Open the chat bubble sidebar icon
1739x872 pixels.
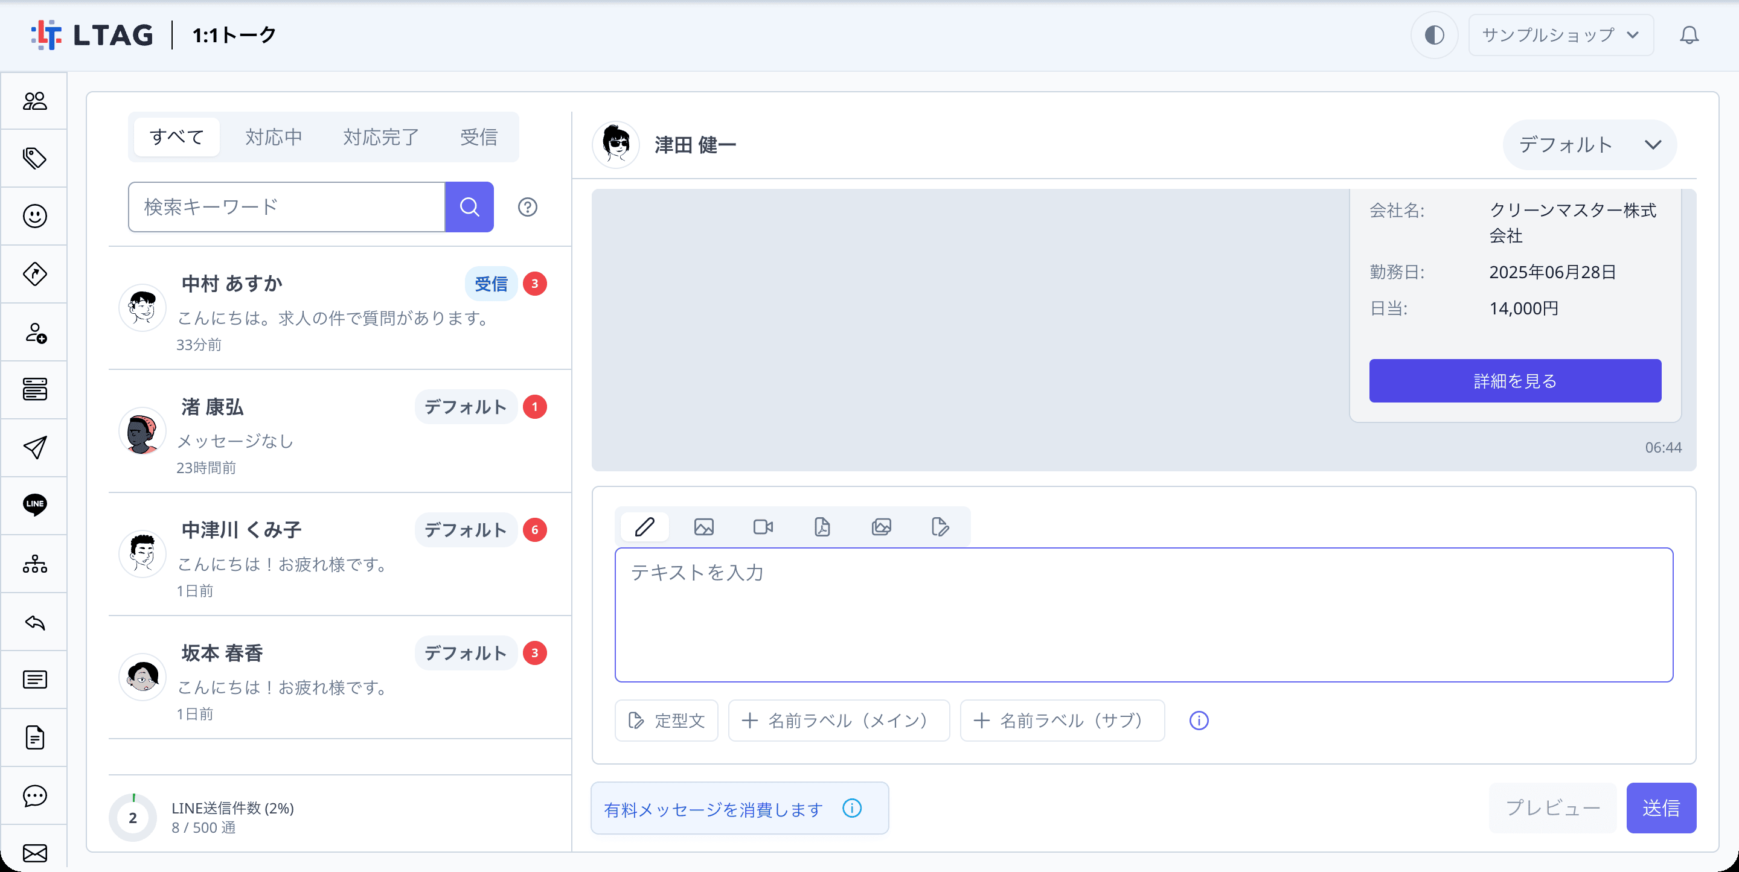[x=34, y=796]
